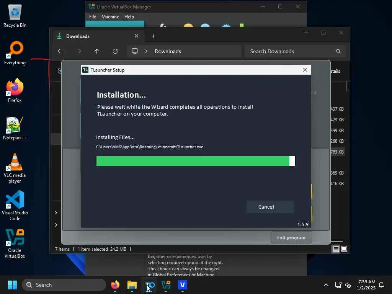392x294 pixels.
Task: Open VirtualBox Manager File menu
Action: pos(93,17)
